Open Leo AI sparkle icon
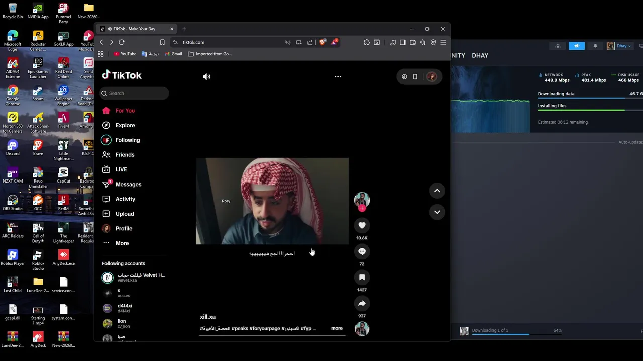Viewport: 643px width, 361px height. pyautogui.click(x=423, y=42)
